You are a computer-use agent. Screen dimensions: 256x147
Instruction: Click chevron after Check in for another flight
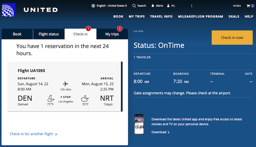click(56, 134)
